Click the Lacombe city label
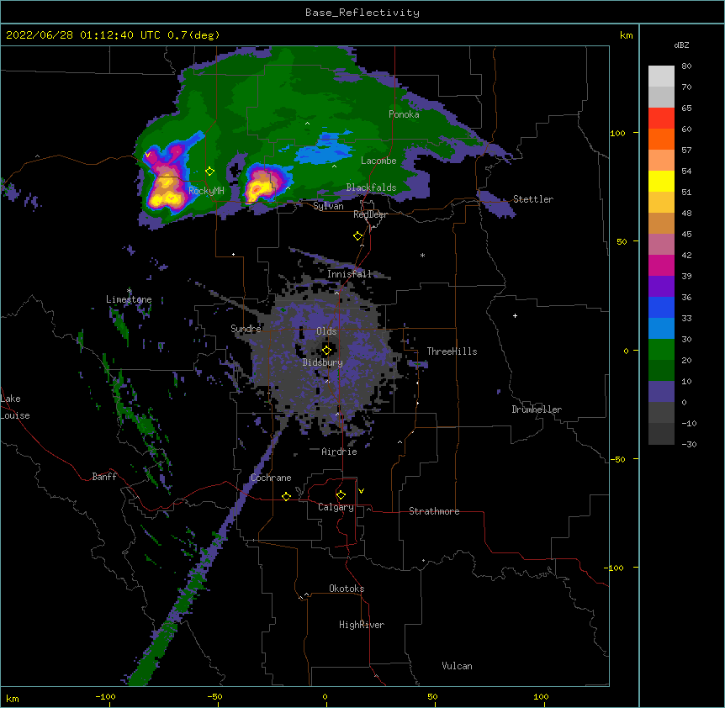 [x=378, y=161]
